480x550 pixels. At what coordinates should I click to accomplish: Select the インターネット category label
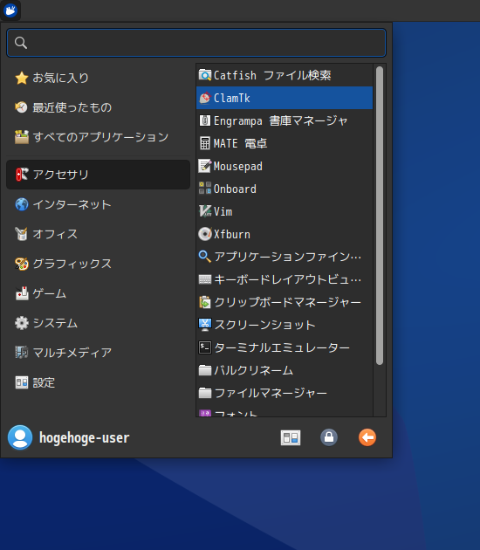(x=72, y=204)
